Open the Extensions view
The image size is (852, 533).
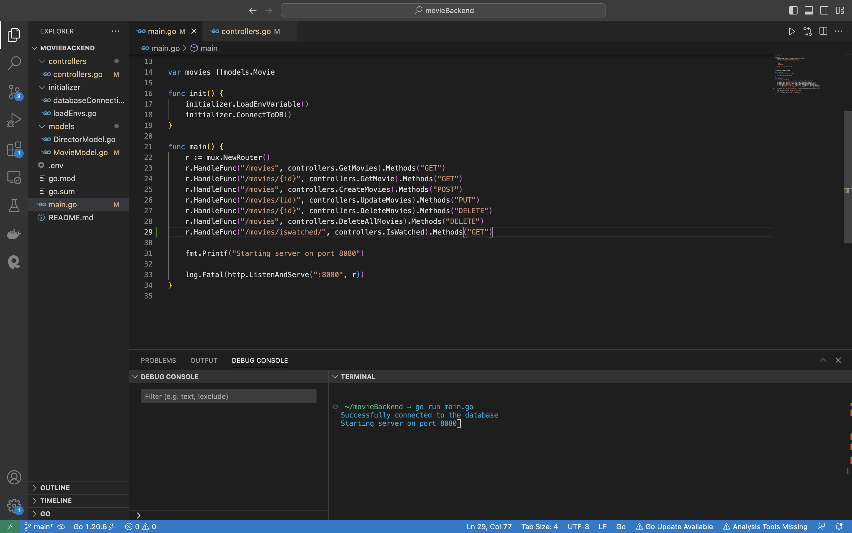pyautogui.click(x=14, y=149)
